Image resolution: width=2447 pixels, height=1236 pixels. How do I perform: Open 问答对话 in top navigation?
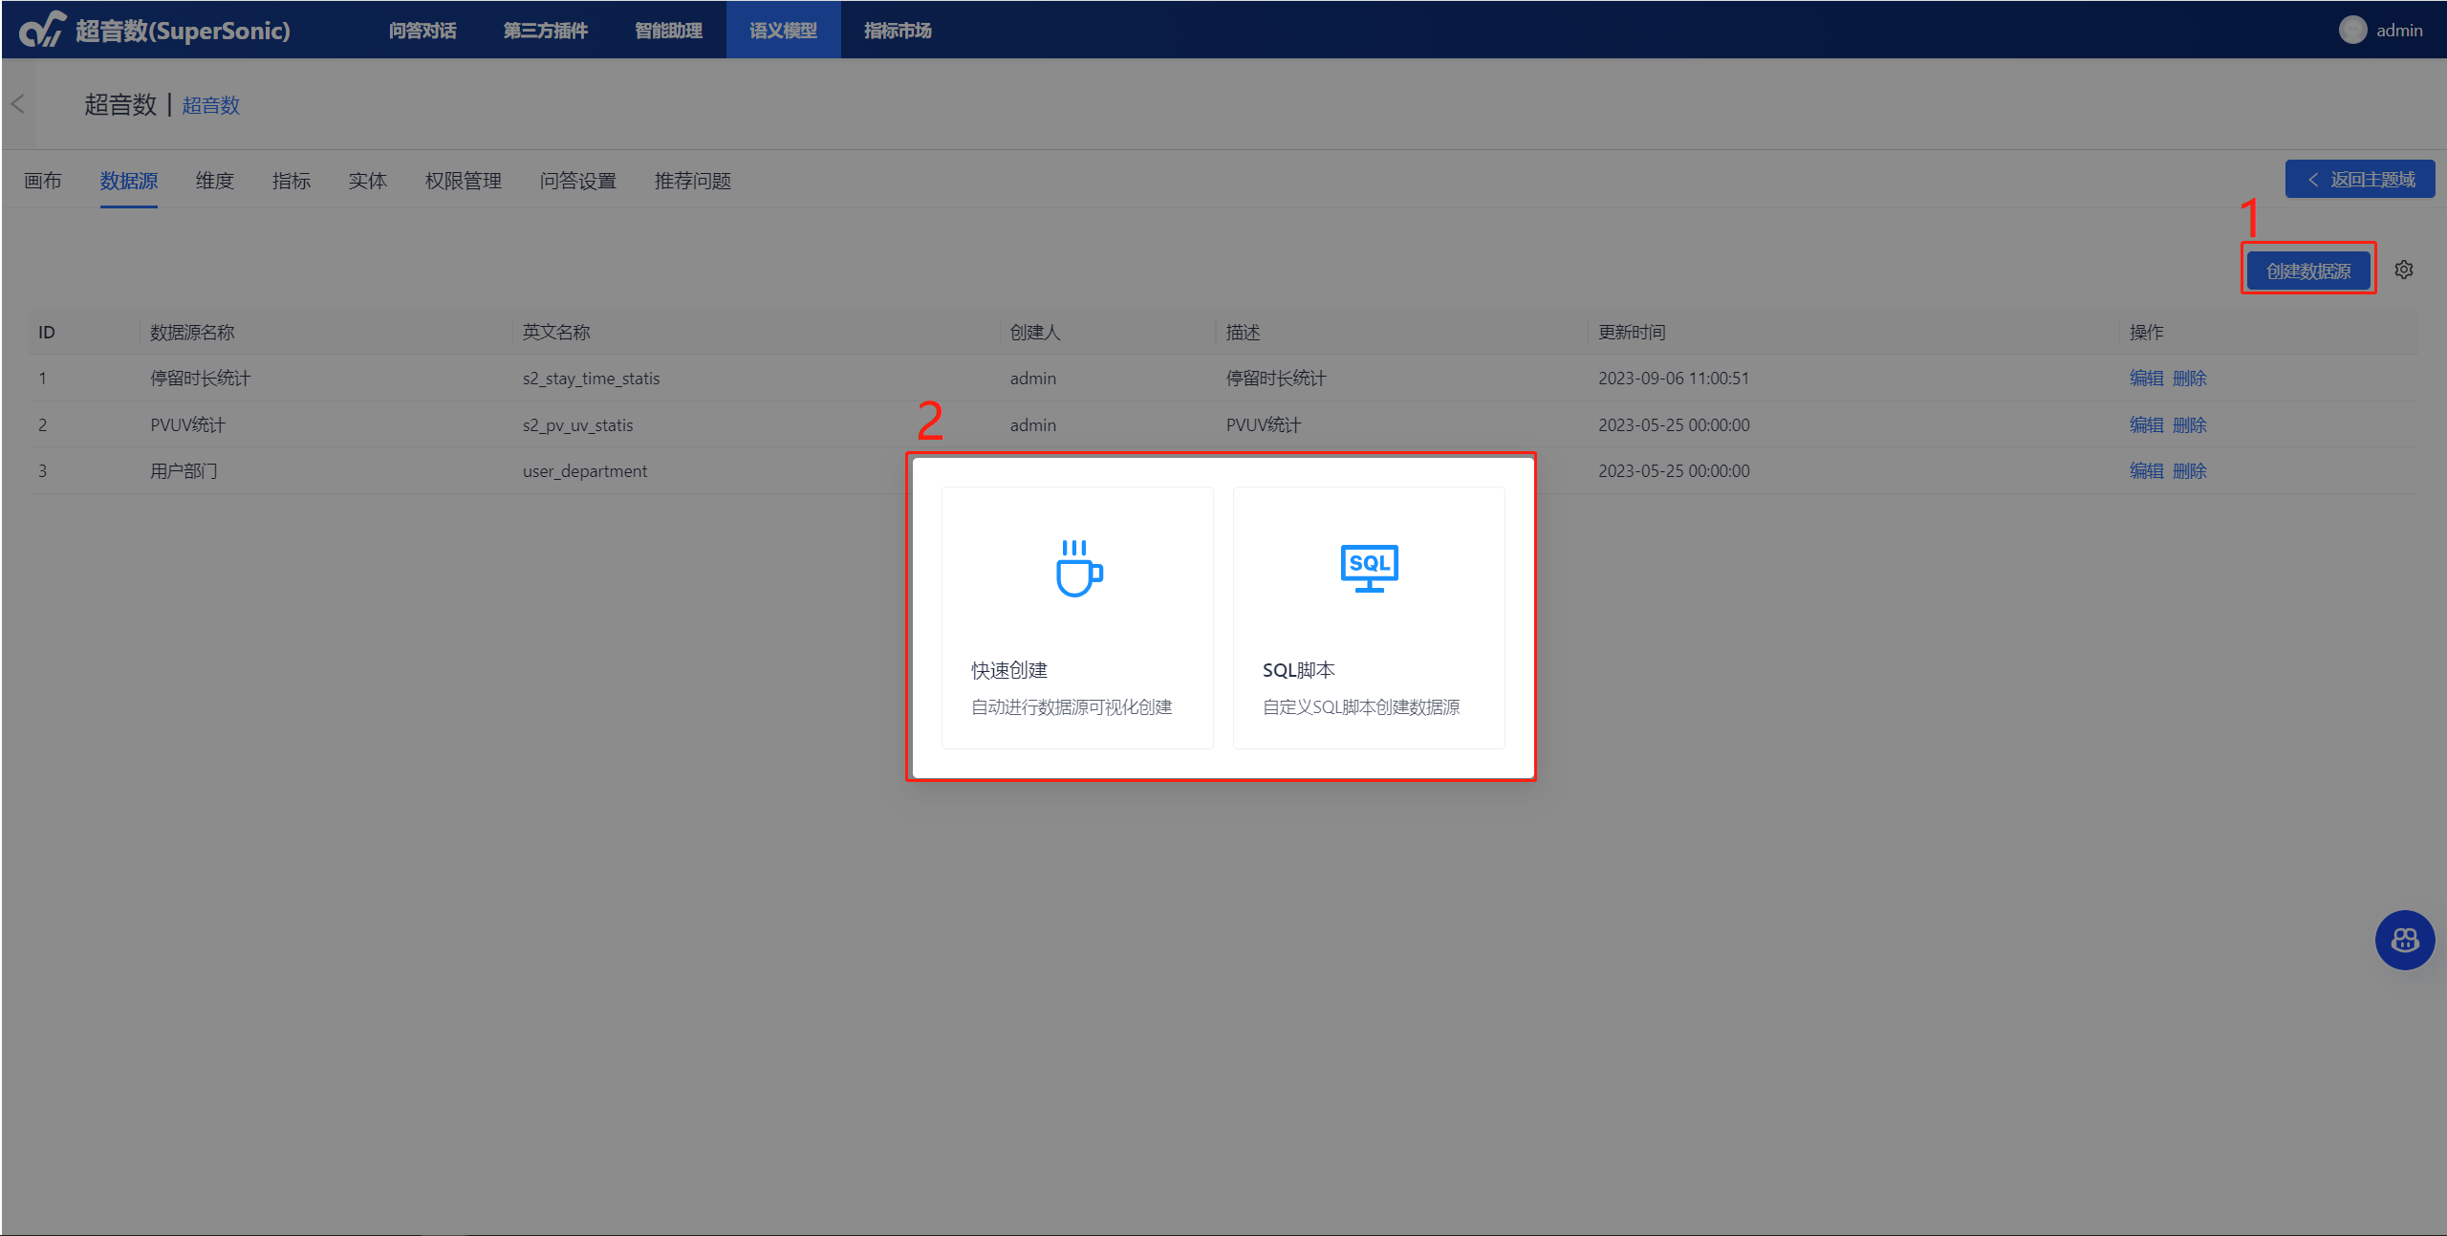[422, 31]
